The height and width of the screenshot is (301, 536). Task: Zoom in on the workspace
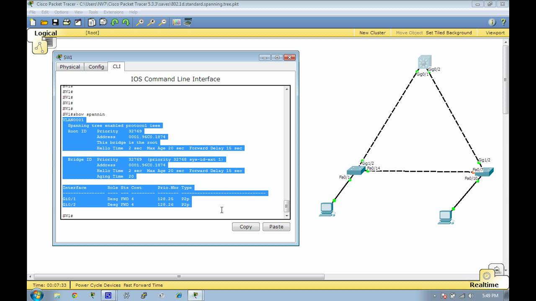(x=140, y=22)
